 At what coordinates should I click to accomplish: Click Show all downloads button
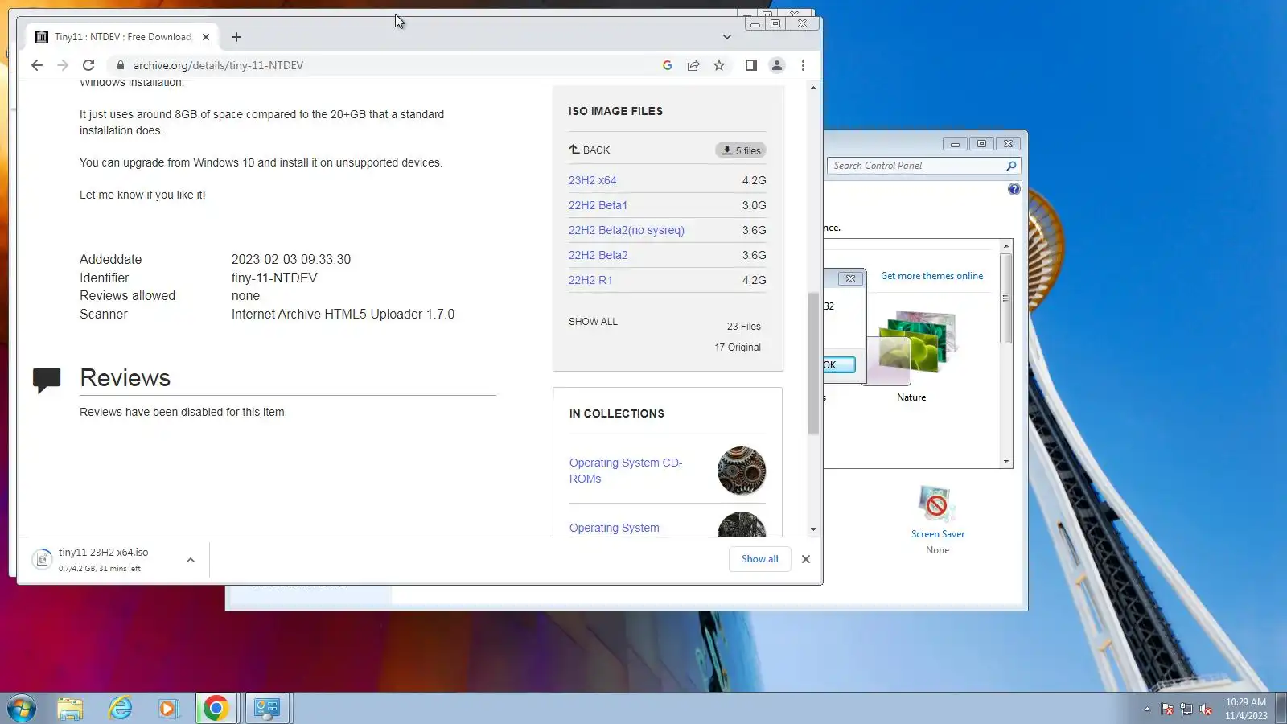click(760, 559)
